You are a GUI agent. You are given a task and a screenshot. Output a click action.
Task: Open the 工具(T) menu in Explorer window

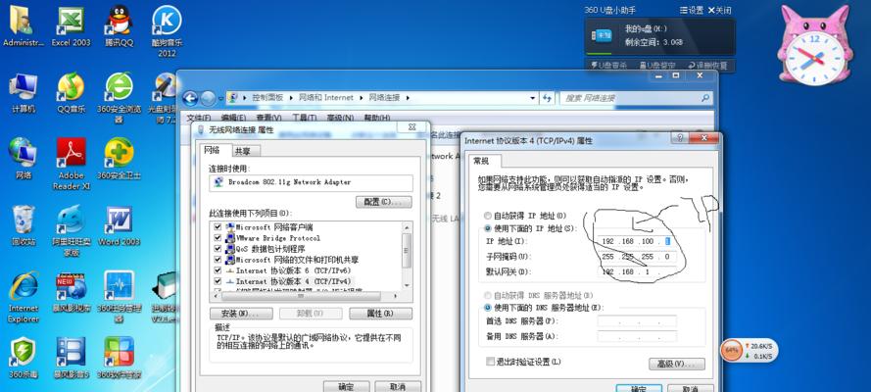pyautogui.click(x=304, y=118)
